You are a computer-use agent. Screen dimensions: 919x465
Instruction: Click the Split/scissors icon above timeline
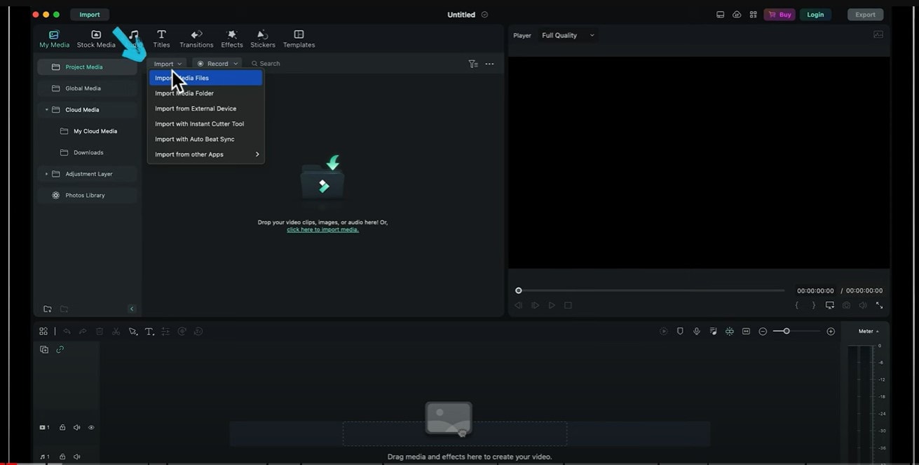point(116,331)
